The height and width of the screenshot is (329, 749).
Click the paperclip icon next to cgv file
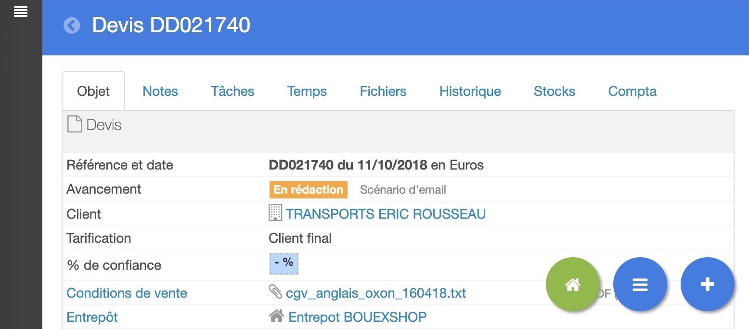coord(275,292)
